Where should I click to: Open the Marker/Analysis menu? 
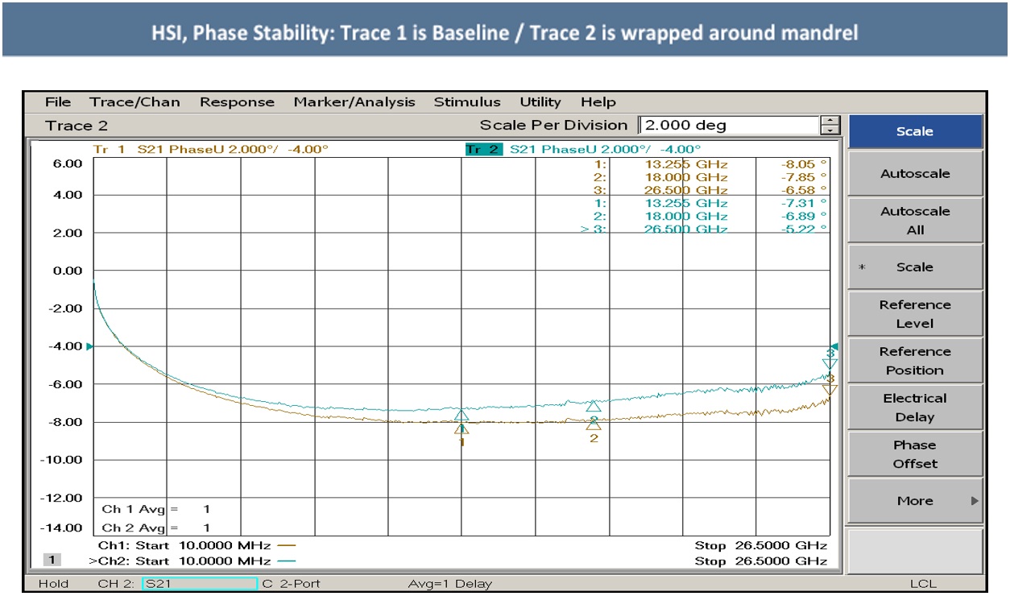pyautogui.click(x=354, y=102)
